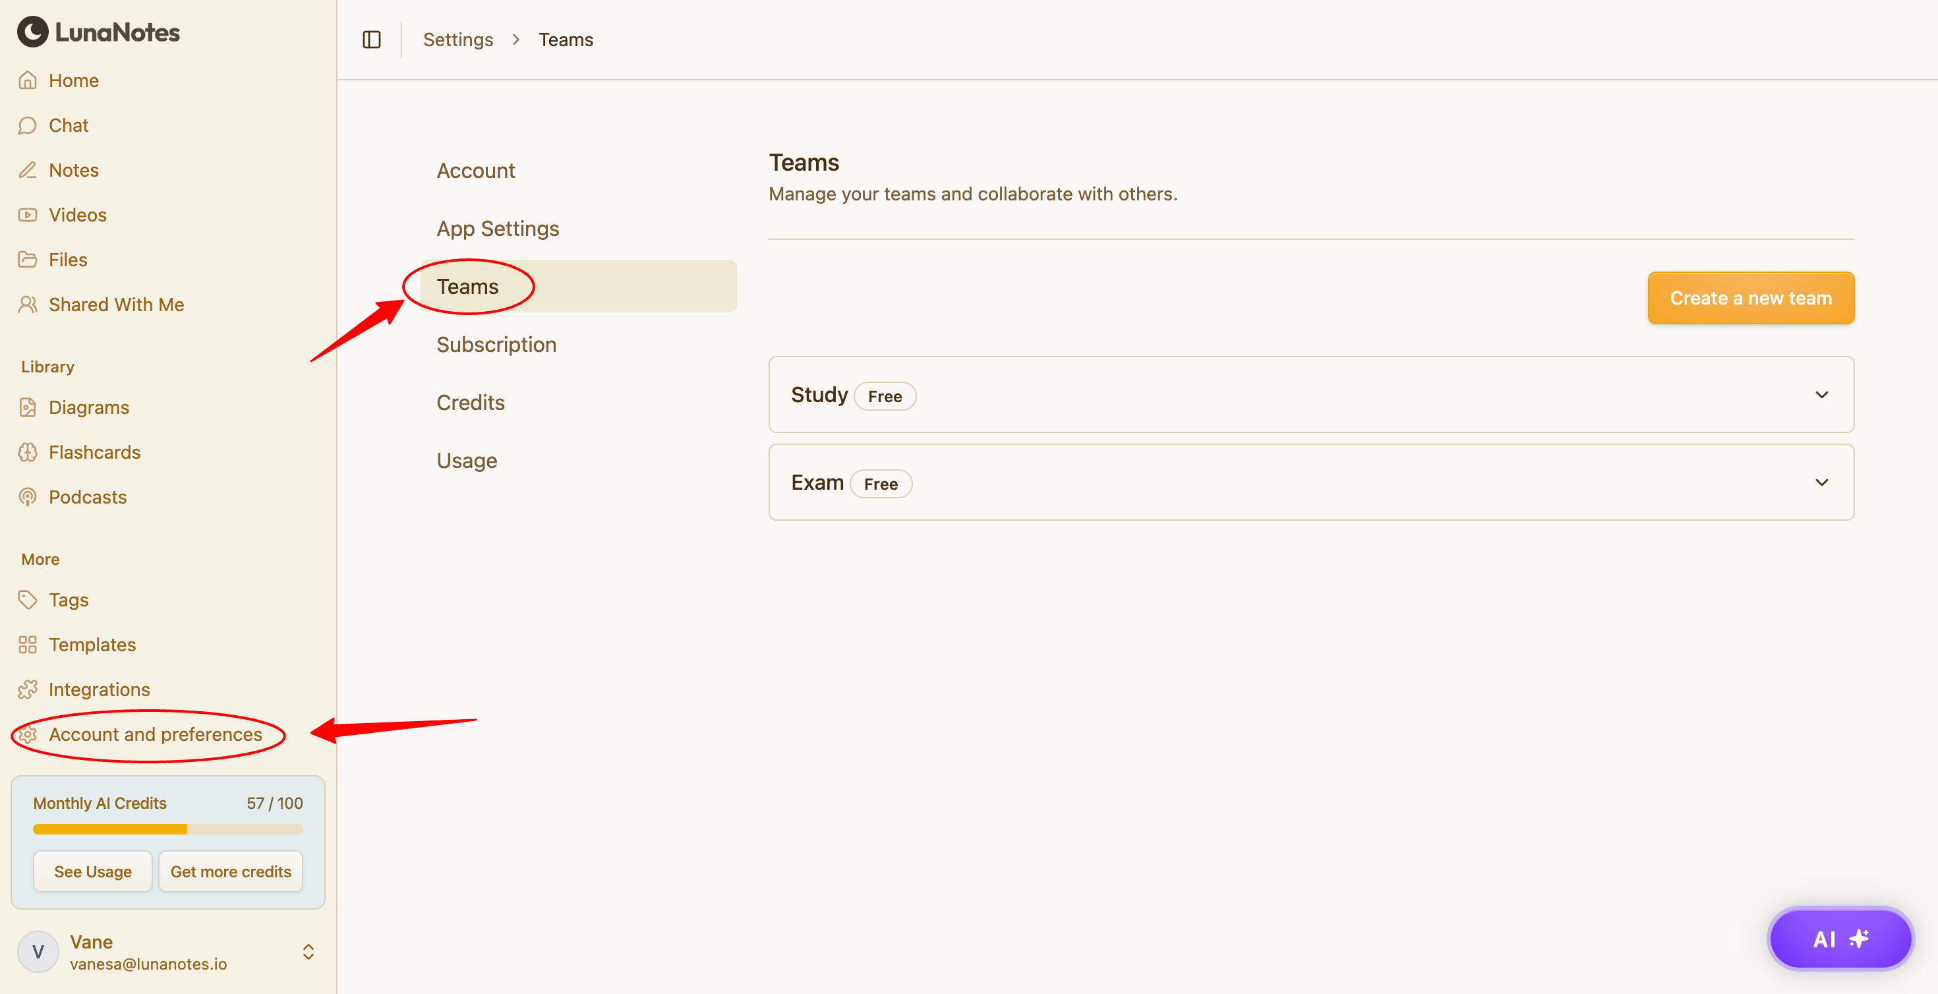Expand the Study team row chevron
Screen dimensions: 1938x994
coord(1821,395)
